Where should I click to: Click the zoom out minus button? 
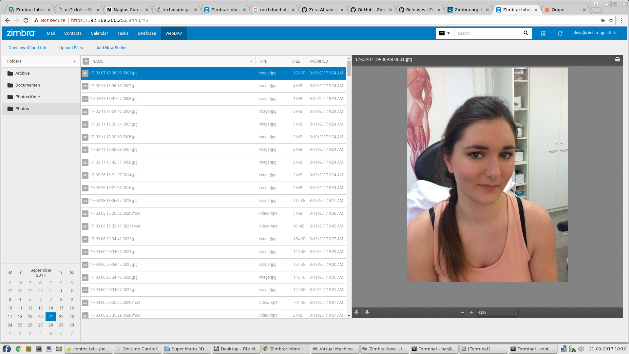click(x=462, y=312)
